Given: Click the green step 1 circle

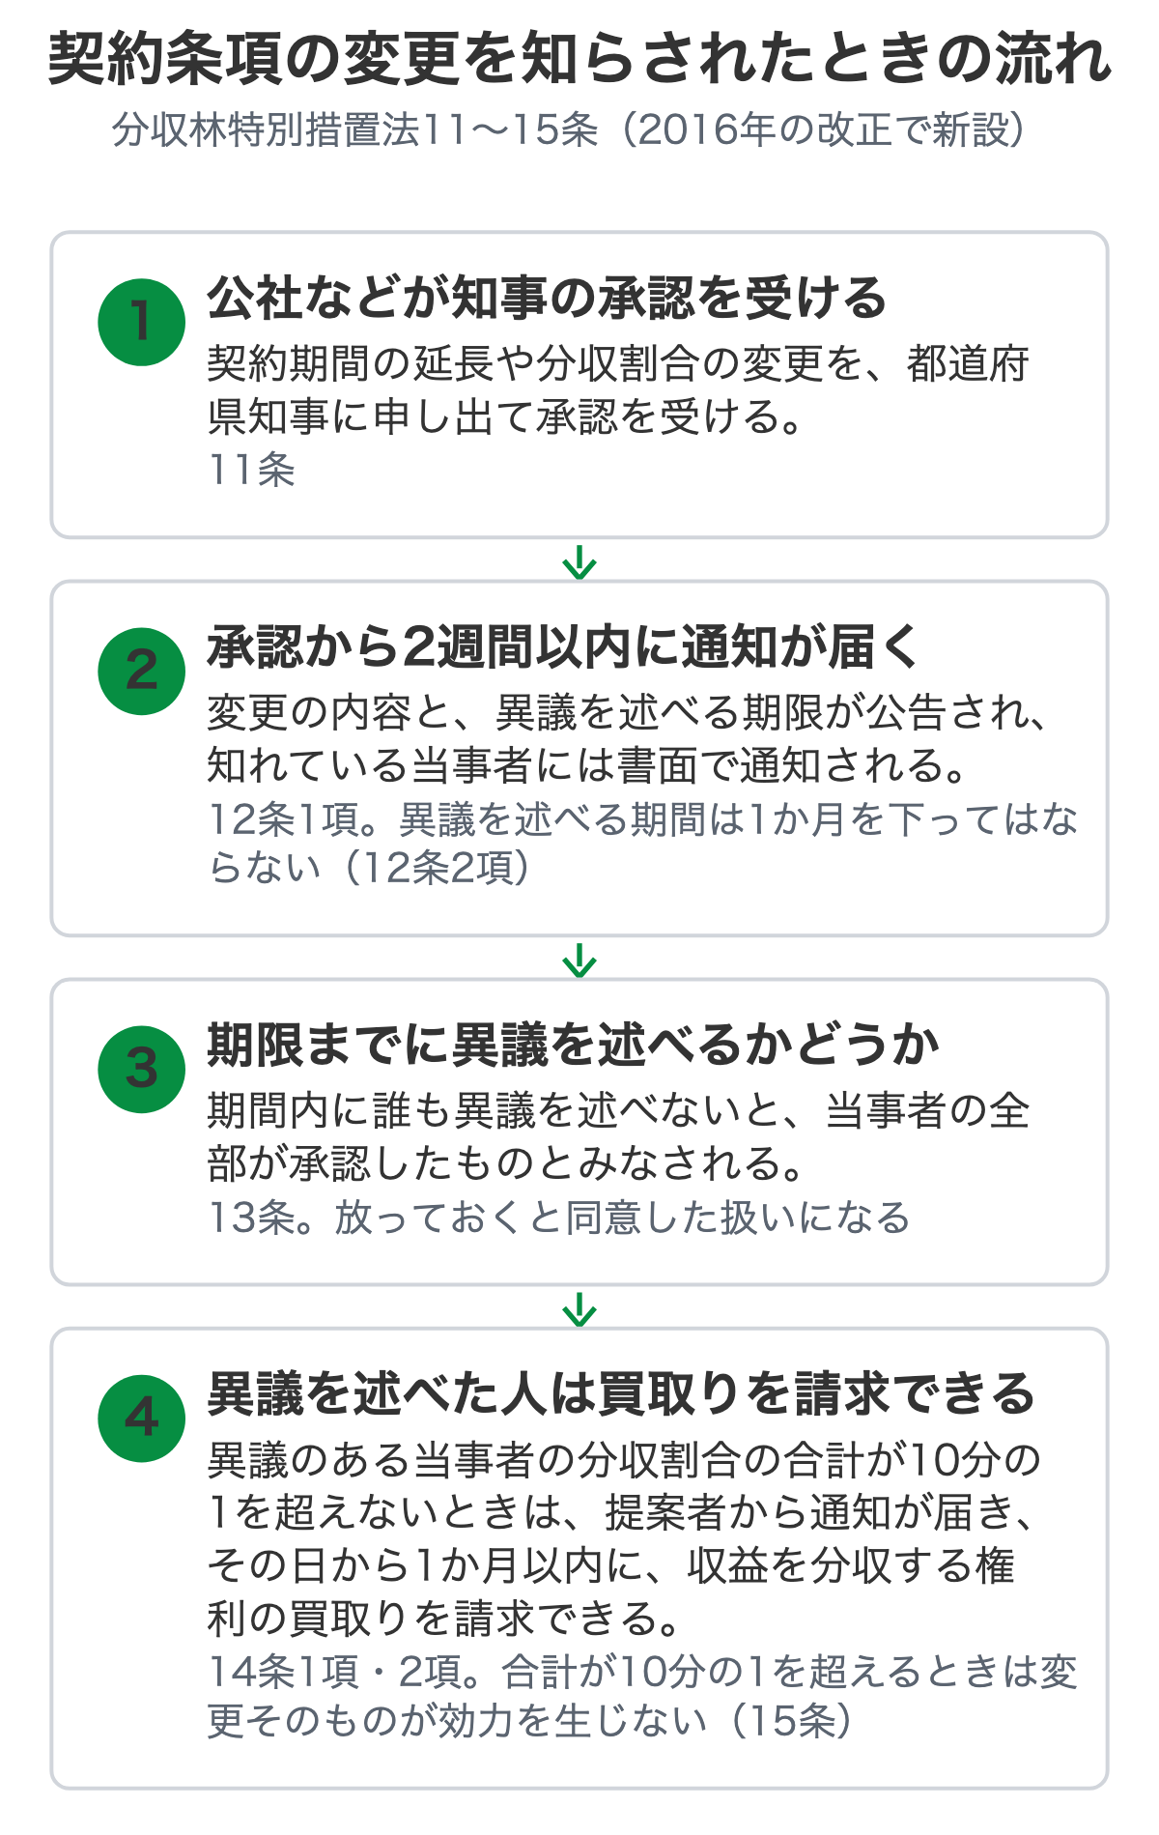Looking at the screenshot, I should (x=141, y=322).
